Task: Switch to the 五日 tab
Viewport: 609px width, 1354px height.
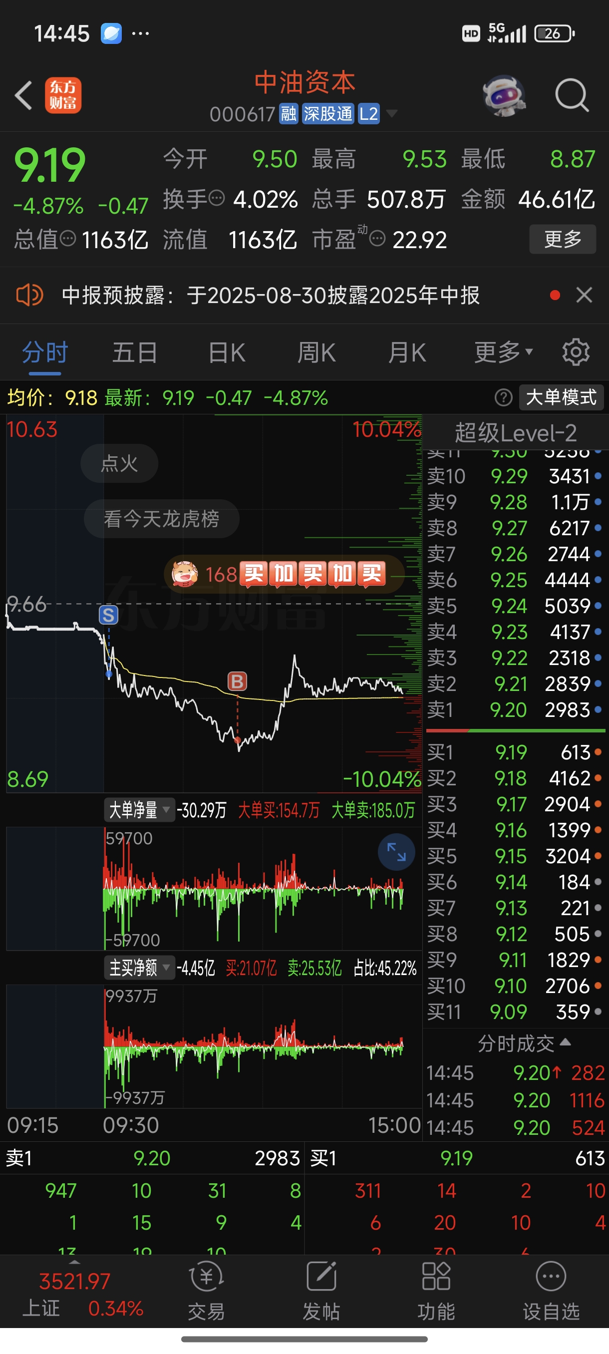Action: coord(135,352)
